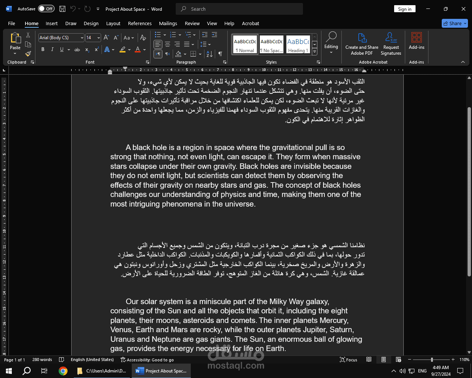This screenshot has height=378, width=472.
Task: Click Focus mode in status bar
Action: (x=349, y=360)
